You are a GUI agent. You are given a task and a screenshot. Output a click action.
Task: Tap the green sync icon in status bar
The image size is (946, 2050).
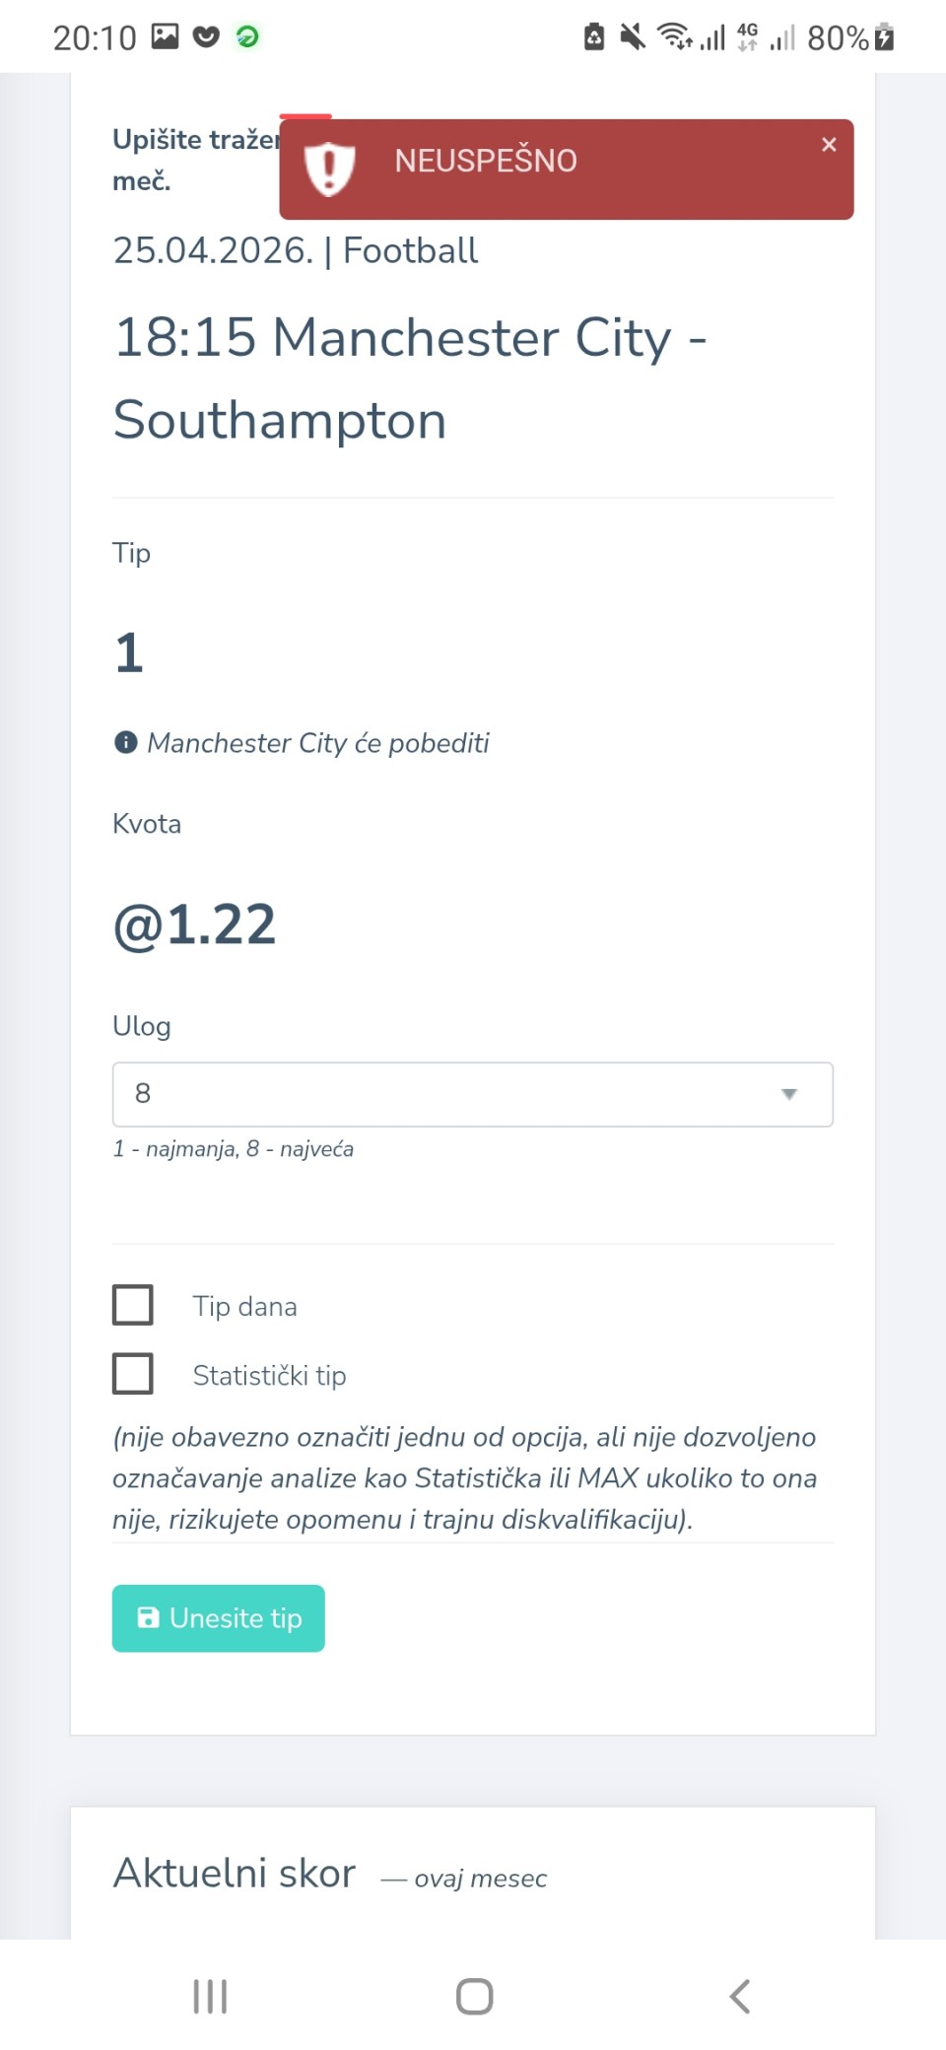click(x=247, y=37)
